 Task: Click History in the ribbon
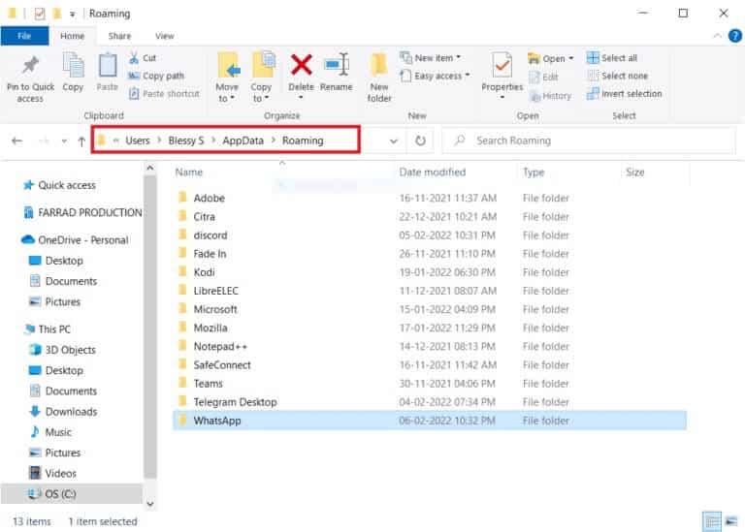[x=550, y=96]
